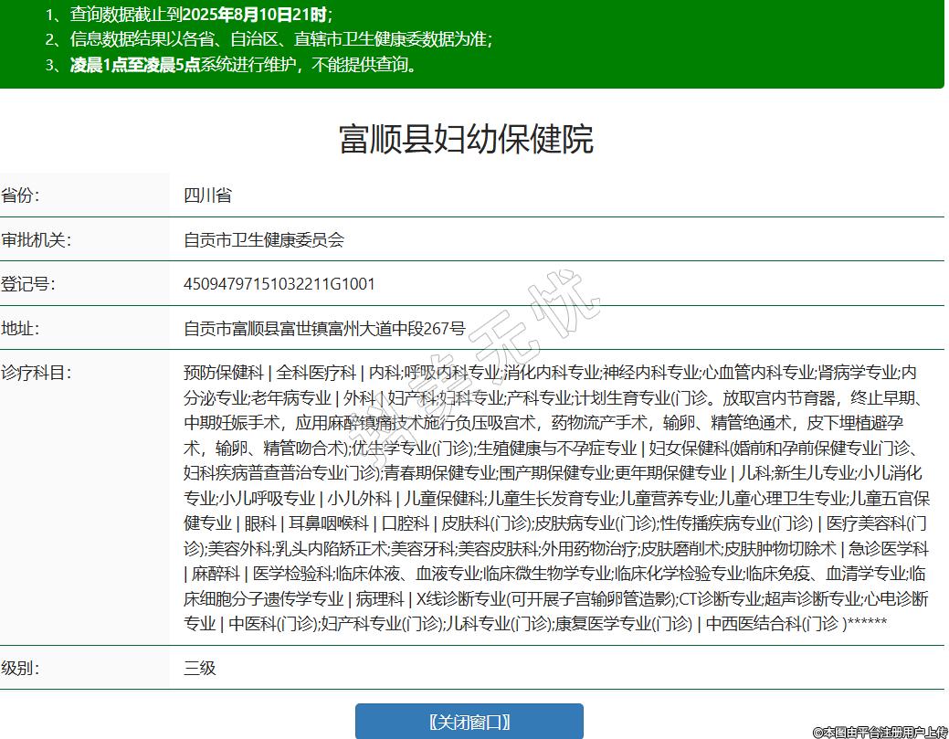Select the 诊疗科目 field label
The width and height of the screenshot is (949, 739).
(x=37, y=373)
